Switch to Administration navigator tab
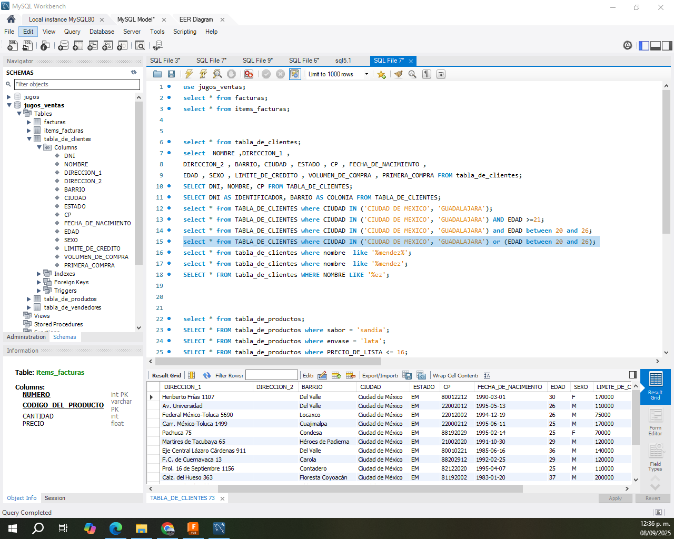This screenshot has width=674, height=539. 26,337
